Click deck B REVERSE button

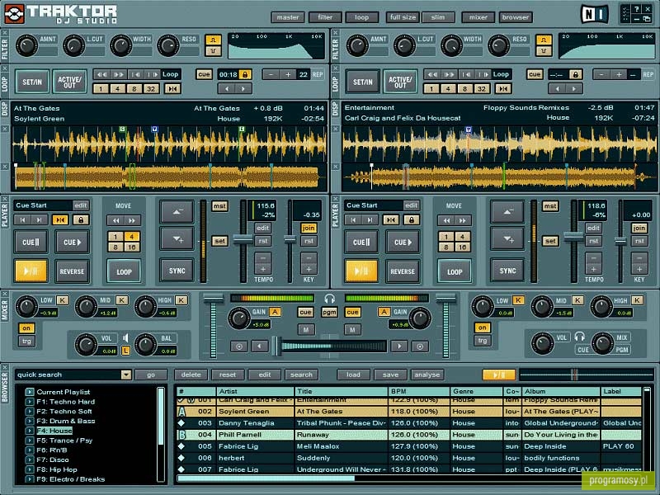[x=403, y=271]
